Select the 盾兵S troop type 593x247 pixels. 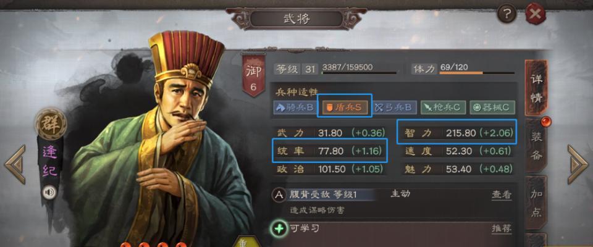tap(344, 107)
